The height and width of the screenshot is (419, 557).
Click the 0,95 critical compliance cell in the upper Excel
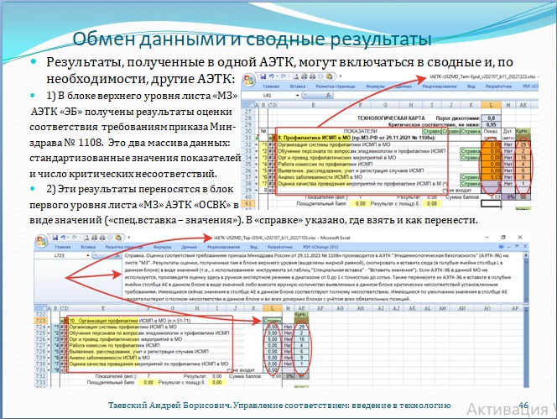491,124
